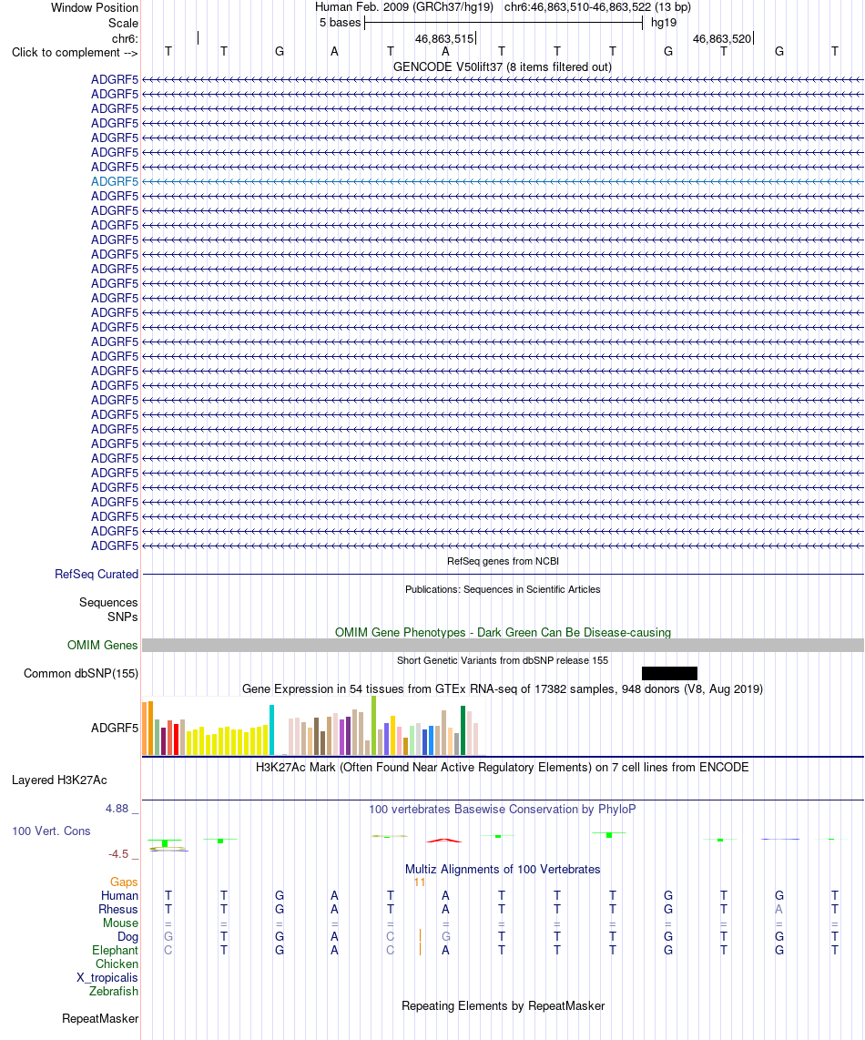Screen dimensions: 865x1040
Task: Click the orange 'Gaps' row label
Action: coord(124,882)
